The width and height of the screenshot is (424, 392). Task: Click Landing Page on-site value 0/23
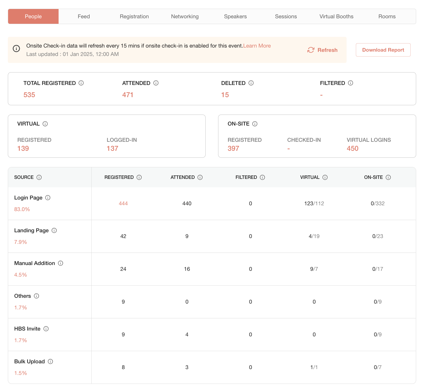[x=378, y=236]
